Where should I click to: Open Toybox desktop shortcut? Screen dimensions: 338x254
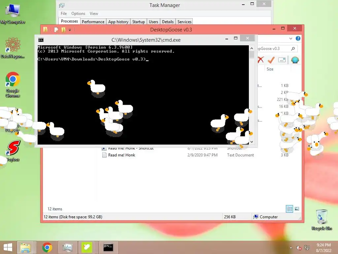pos(13,151)
